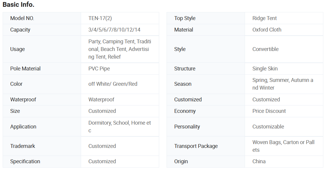This screenshot has width=326, height=170.
Task: Click the Oxford Cloth material value
Action: (267, 30)
